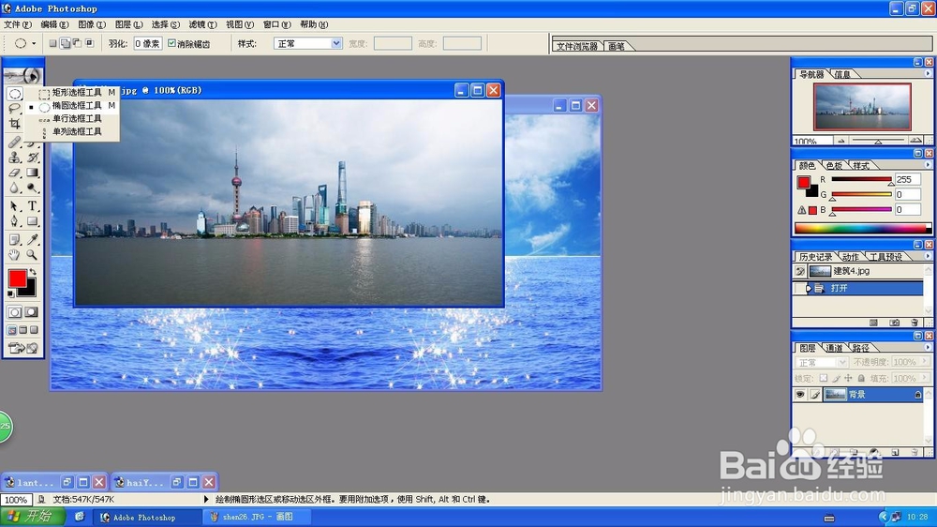937x527 pixels.
Task: Select the Eraser tool
Action: click(x=15, y=173)
